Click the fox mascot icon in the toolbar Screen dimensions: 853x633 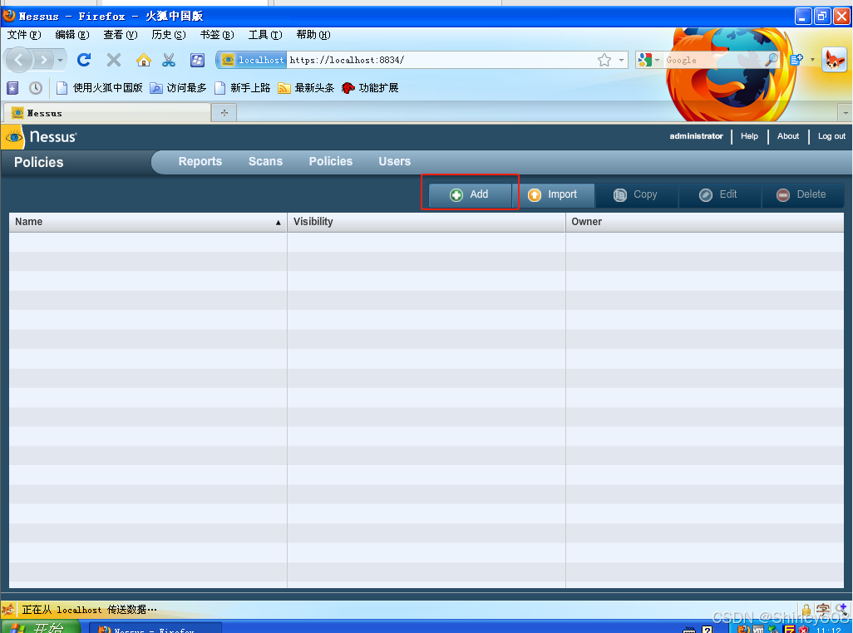[x=834, y=60]
